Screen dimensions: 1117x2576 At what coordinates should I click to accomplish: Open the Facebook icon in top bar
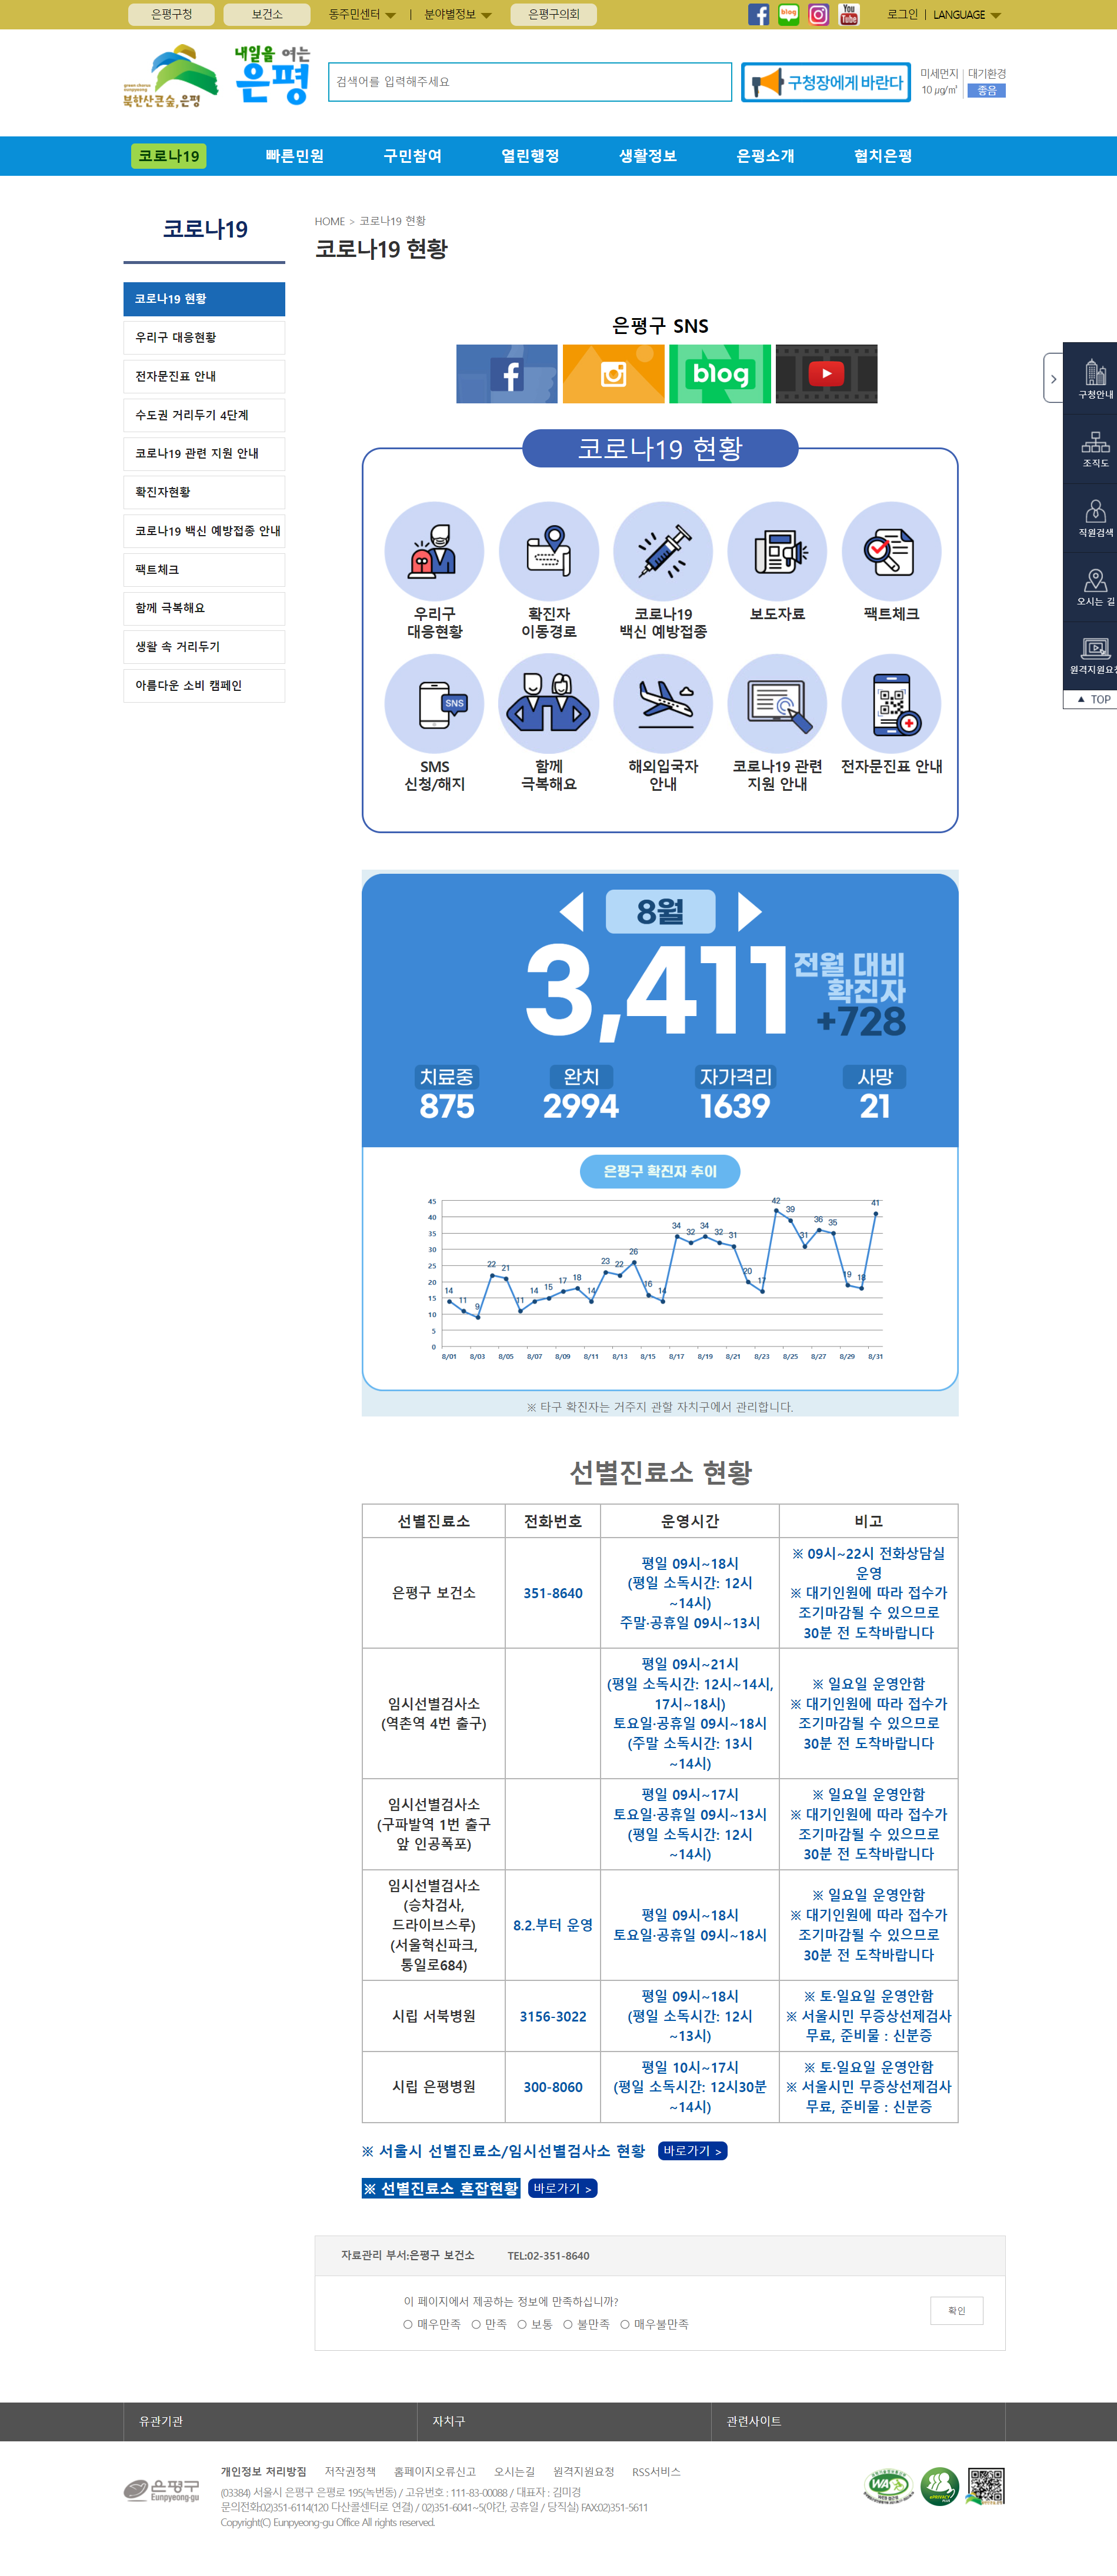pos(758,15)
